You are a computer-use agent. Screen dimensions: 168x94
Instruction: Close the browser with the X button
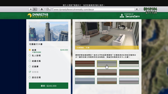137,9
